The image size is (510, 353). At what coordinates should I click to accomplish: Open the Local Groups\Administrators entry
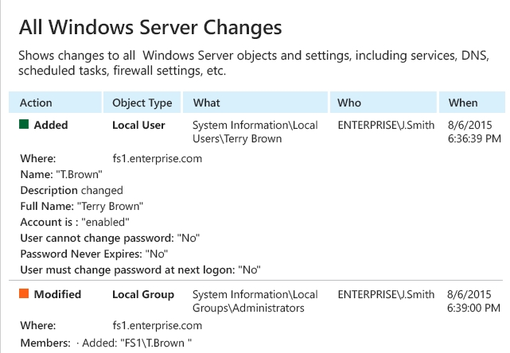click(x=255, y=301)
